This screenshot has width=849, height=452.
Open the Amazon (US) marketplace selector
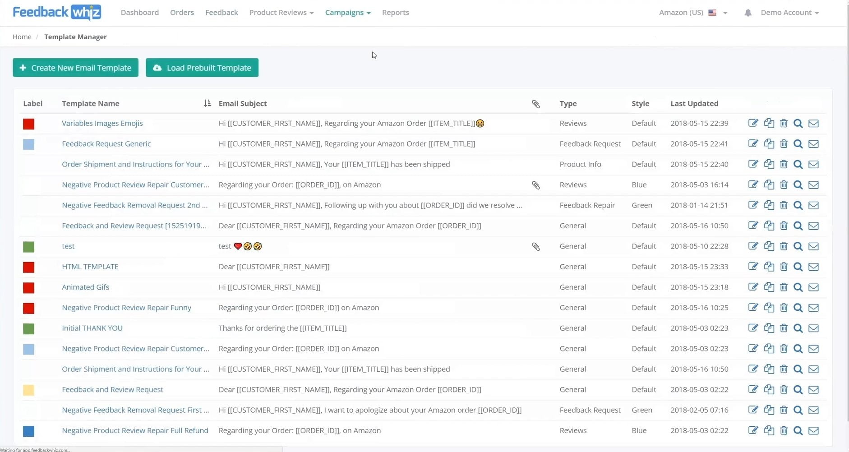click(693, 13)
